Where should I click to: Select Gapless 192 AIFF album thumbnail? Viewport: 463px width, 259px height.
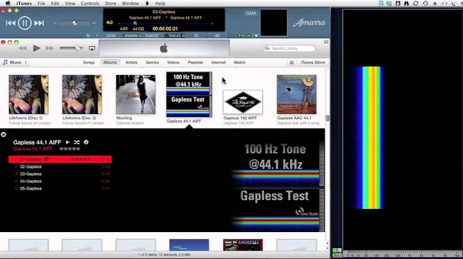tap(242, 102)
